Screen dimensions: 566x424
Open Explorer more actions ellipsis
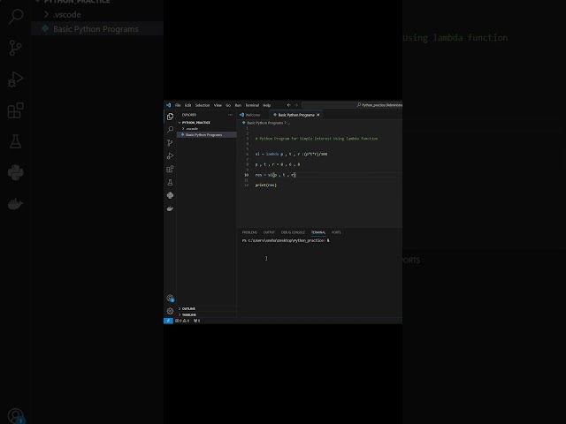pos(230,115)
